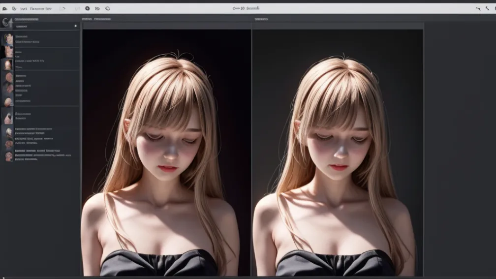Click the longer text label in the left toolbar
Screen dimensions: 496x279
click(41, 8)
